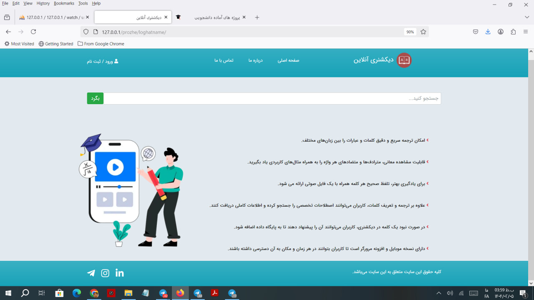Open the History menu
The width and height of the screenshot is (534, 300).
(x=43, y=3)
